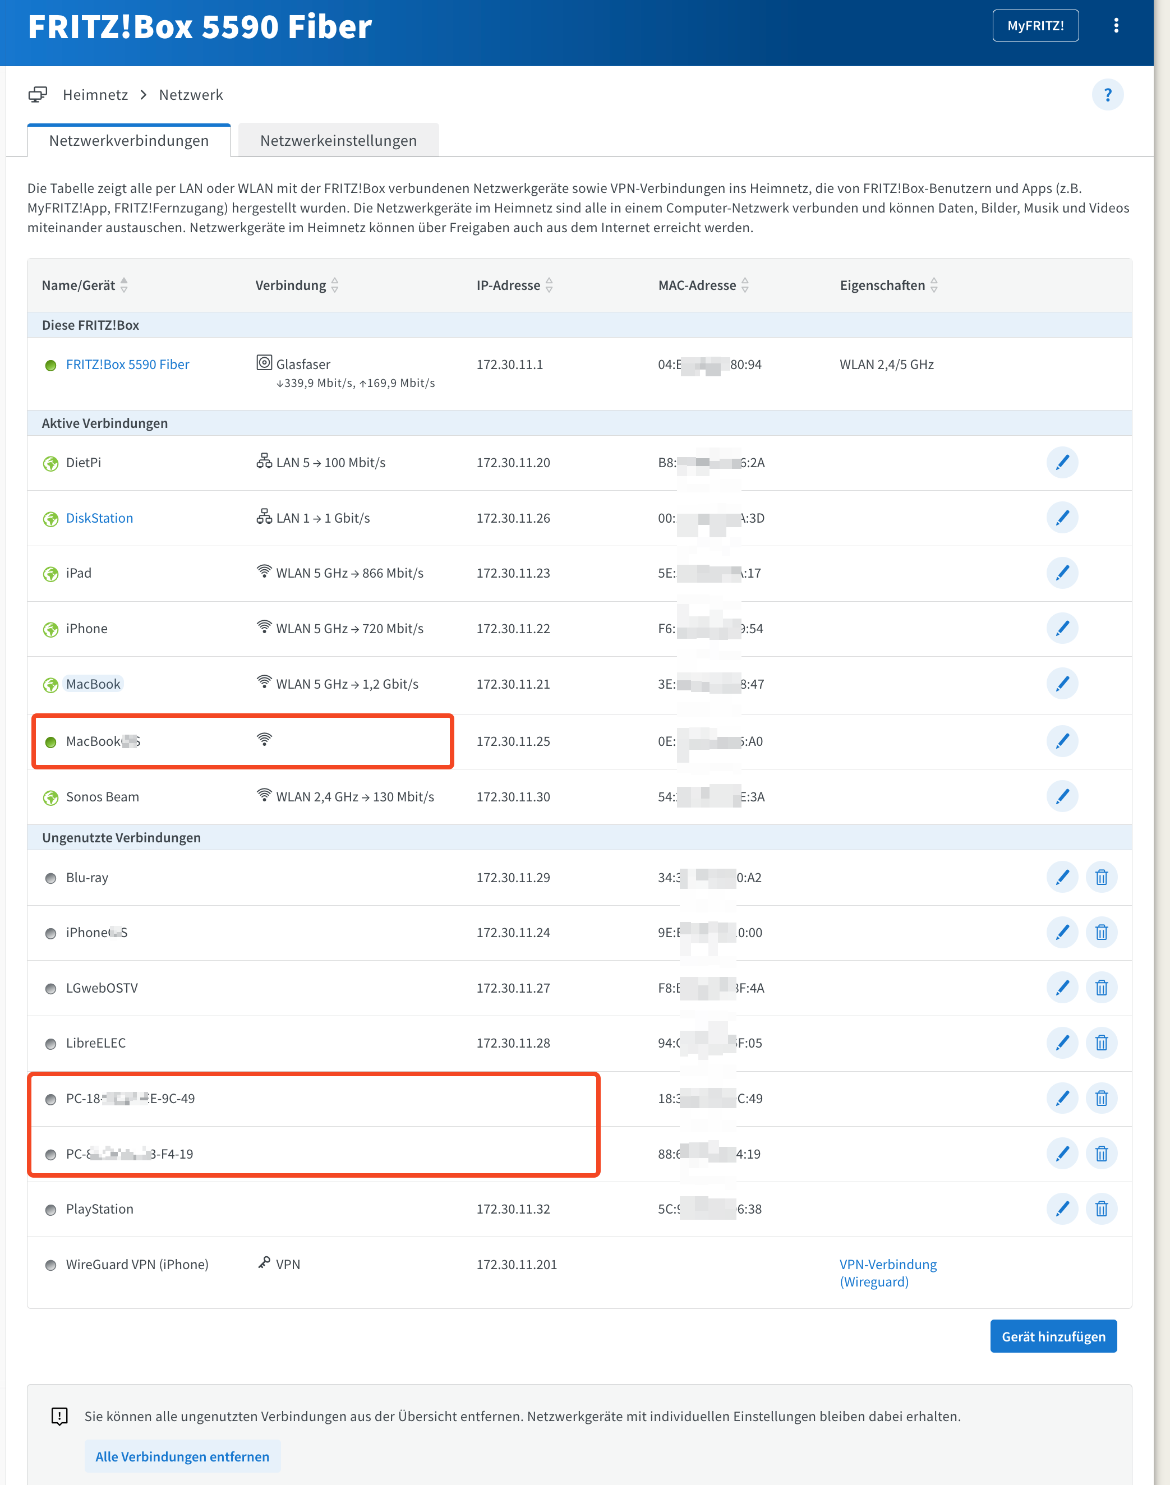Sort by Verbindung column arrows
The height and width of the screenshot is (1485, 1170).
click(334, 285)
